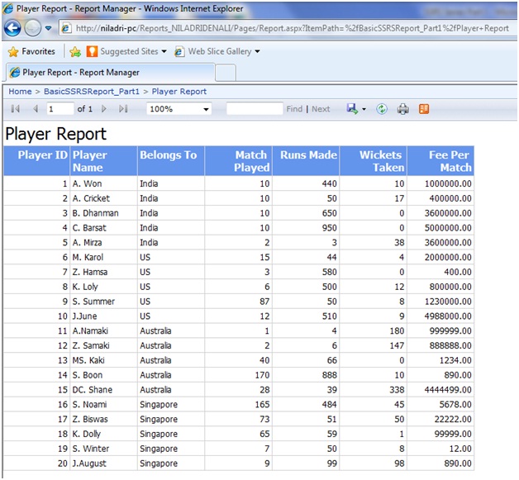Viewport: 519px width, 480px height.
Task: Click the current page number box
Action: tap(60, 109)
